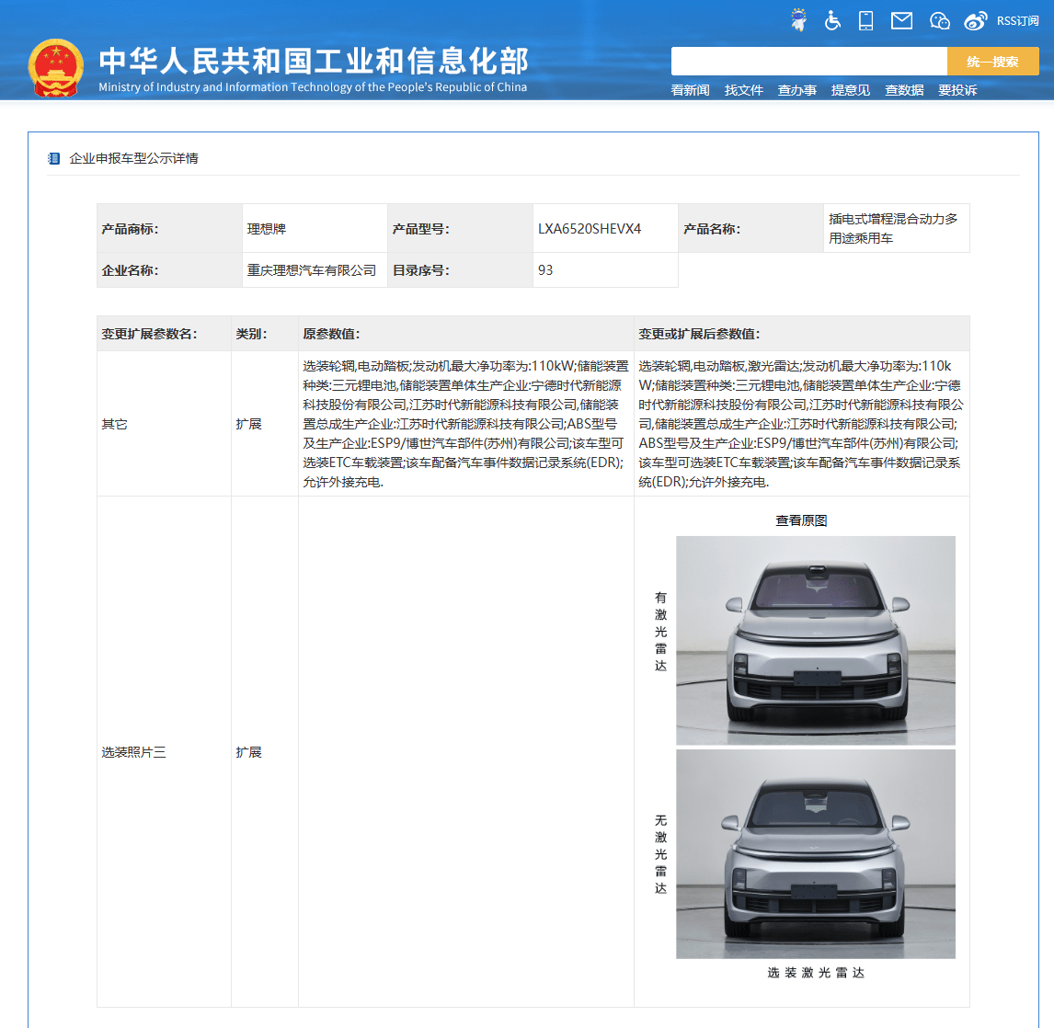Click the notebook icon beside 企业申报车型公示详情
1054x1028 pixels.
[53, 158]
